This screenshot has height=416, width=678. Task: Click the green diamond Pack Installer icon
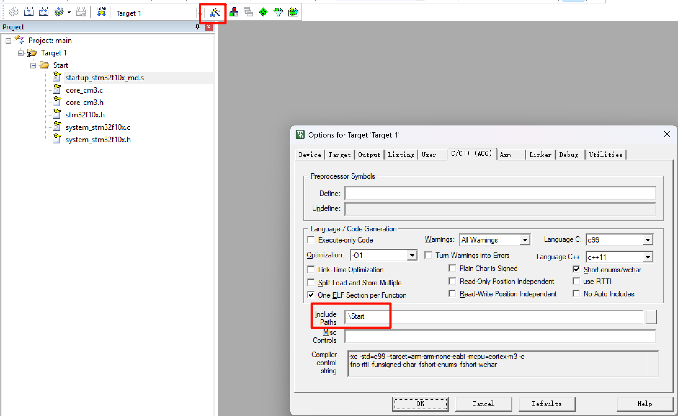[x=263, y=12]
